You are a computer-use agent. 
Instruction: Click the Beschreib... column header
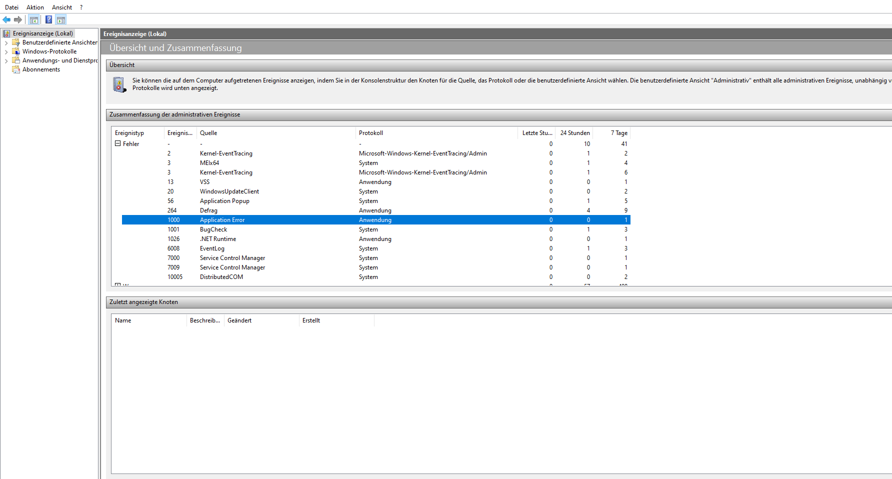click(205, 320)
